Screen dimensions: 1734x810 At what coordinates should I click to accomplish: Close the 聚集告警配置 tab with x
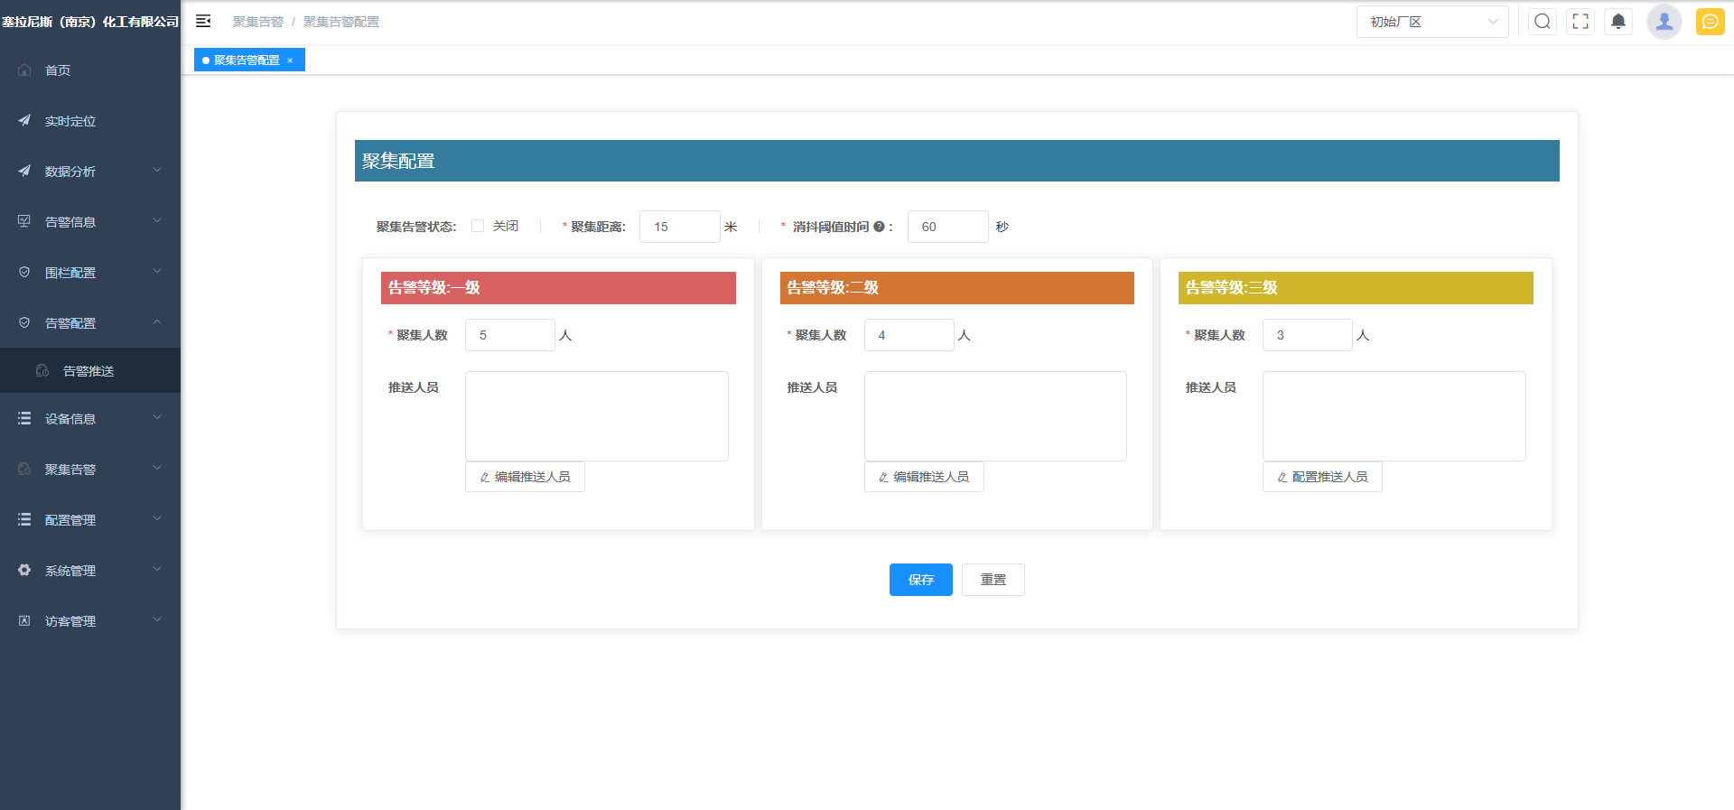pyautogui.click(x=290, y=61)
